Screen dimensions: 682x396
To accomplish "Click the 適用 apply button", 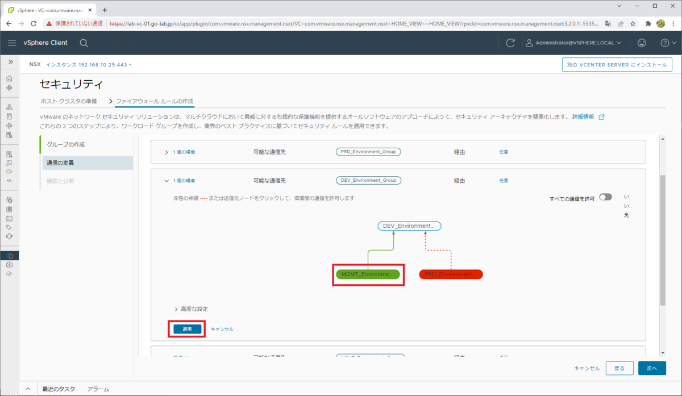I will 187,329.
